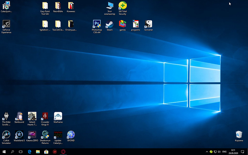Screen dimensions: 248x155
Task: Select the Огнетуши... folder
Action: pyautogui.click(x=71, y=26)
